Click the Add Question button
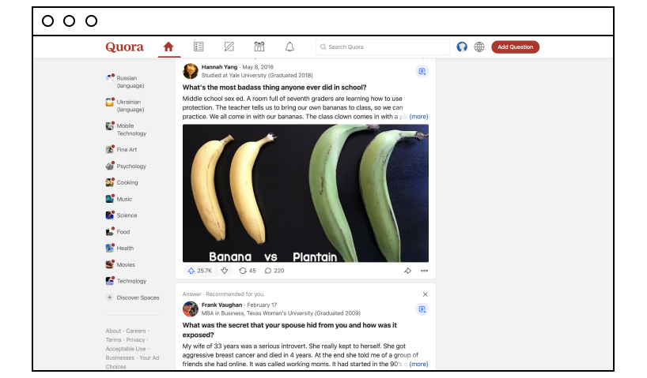Screen dimensions: 647x378 click(515, 47)
